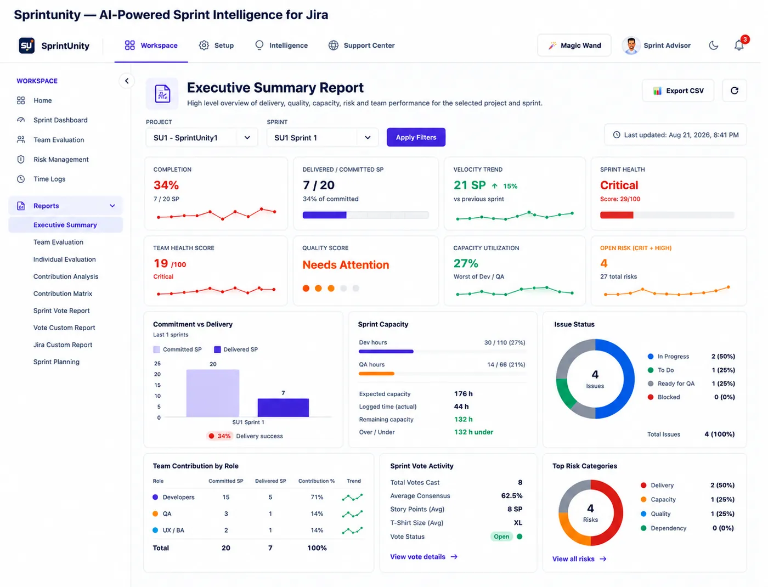768x587 pixels.
Task: Click the Delivered / Committed SP progress bar
Action: (x=366, y=216)
